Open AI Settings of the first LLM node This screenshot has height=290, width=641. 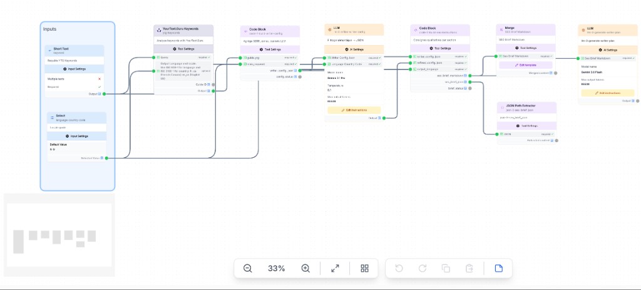(x=354, y=49)
